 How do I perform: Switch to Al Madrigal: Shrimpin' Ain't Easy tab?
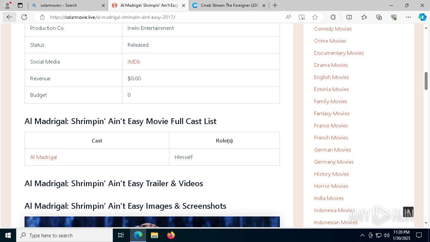pyautogui.click(x=148, y=5)
